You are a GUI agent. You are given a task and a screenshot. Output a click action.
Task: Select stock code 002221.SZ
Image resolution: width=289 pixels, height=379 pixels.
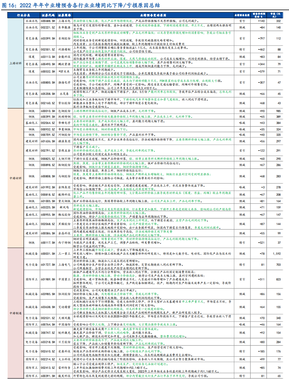tap(48, 27)
